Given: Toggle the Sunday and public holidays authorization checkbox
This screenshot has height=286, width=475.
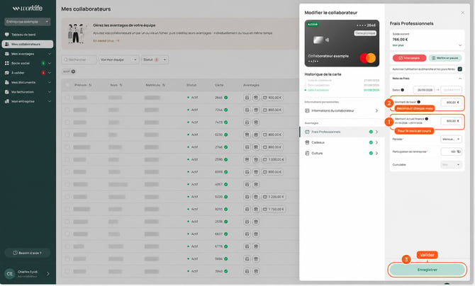Looking at the screenshot, I should pyautogui.click(x=460, y=69).
